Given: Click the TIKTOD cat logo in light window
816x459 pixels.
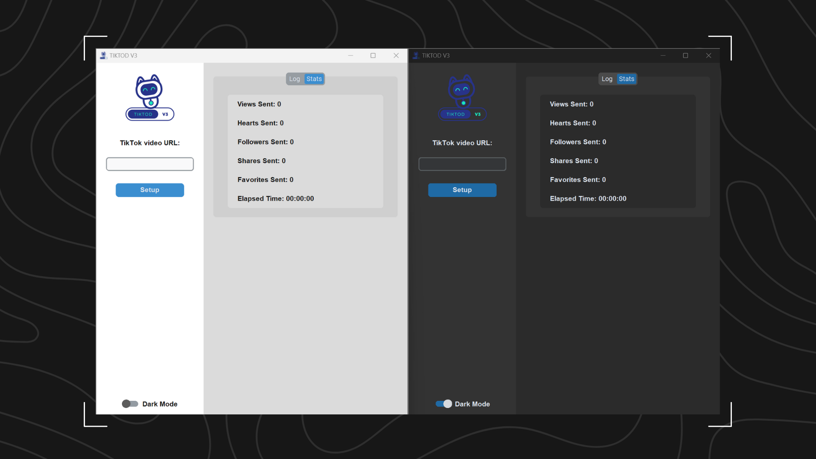Looking at the screenshot, I should click(x=150, y=97).
